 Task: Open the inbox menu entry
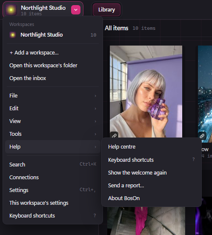pos(53,78)
